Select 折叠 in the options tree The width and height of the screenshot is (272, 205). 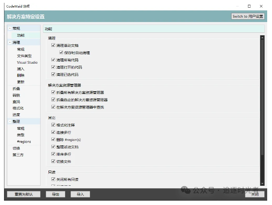pyautogui.click(x=16, y=89)
